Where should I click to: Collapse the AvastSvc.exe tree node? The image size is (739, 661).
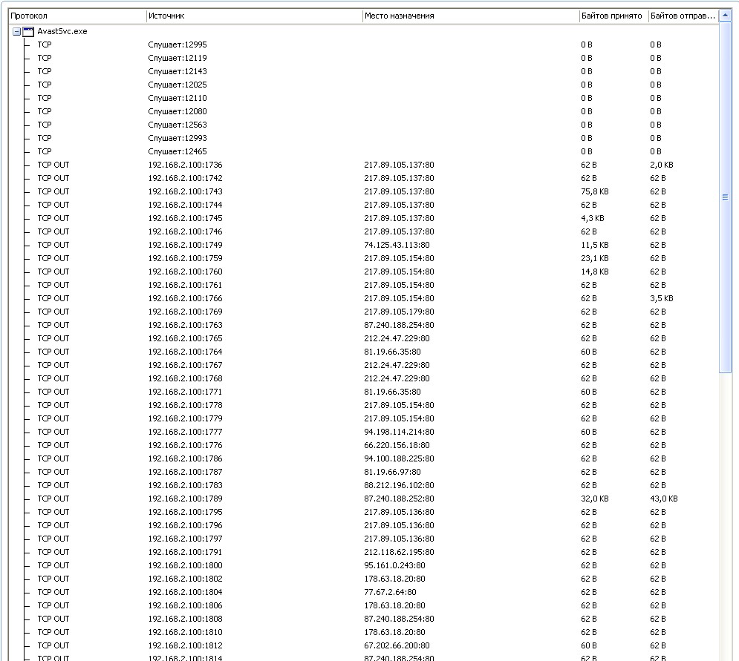point(16,32)
